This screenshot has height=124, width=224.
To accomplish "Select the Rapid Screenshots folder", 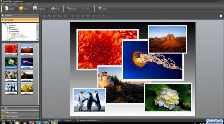I will click(18, 35).
